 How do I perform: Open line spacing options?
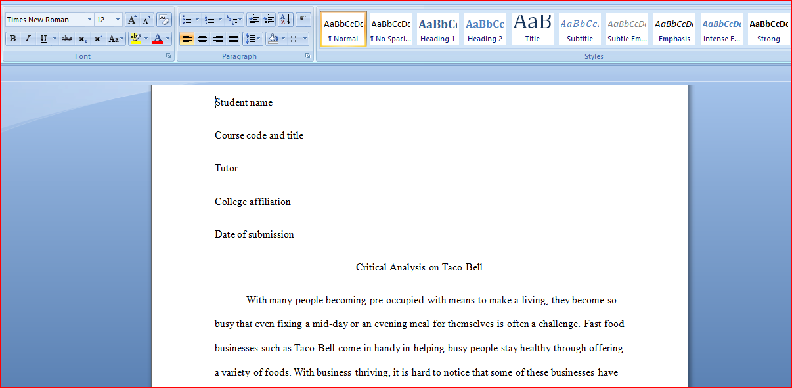253,39
